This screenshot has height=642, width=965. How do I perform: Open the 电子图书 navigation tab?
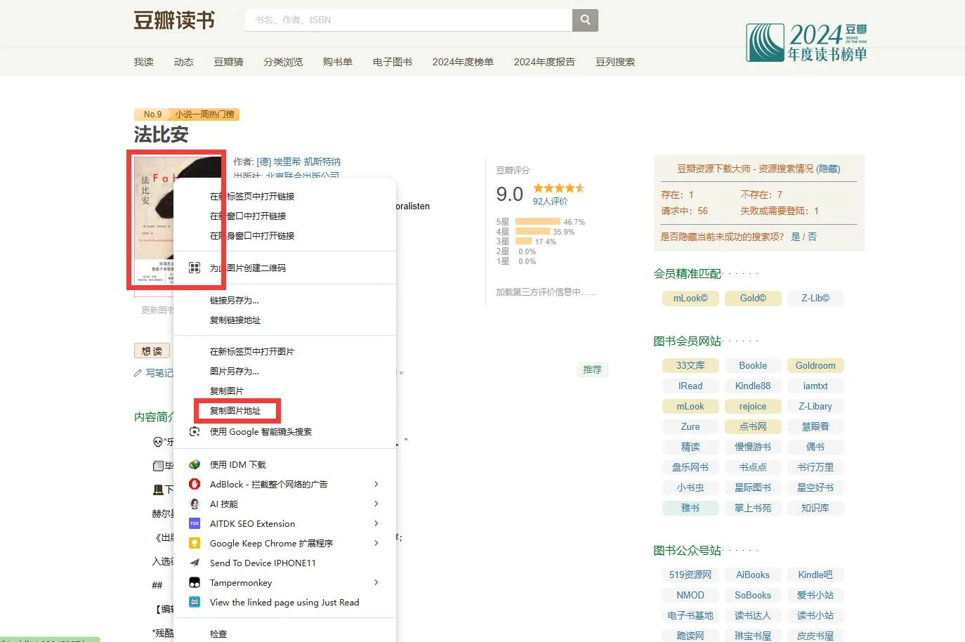click(393, 62)
